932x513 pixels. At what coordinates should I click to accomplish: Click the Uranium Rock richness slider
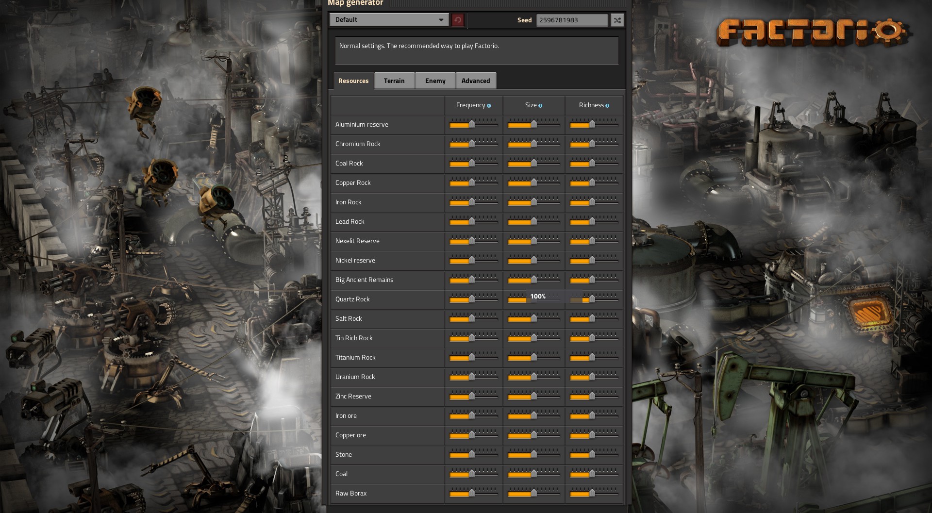(594, 377)
